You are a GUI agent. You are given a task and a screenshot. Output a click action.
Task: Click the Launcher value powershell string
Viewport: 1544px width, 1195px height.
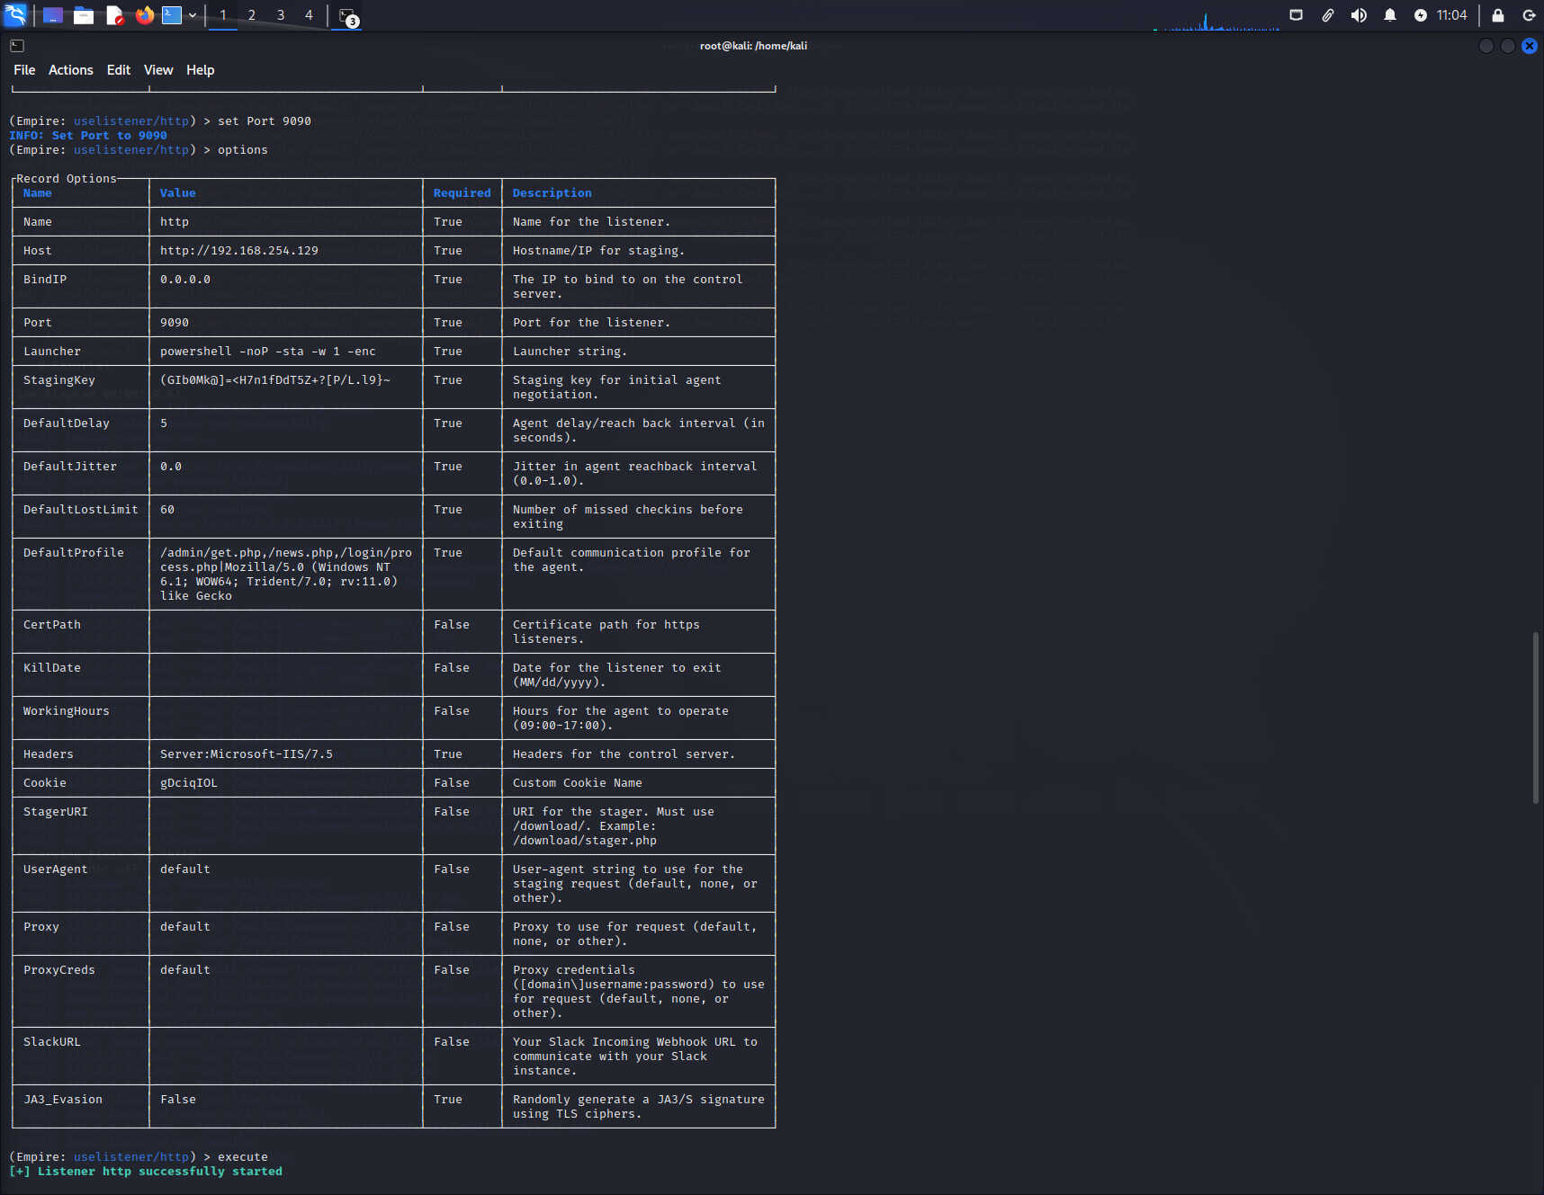pos(268,352)
